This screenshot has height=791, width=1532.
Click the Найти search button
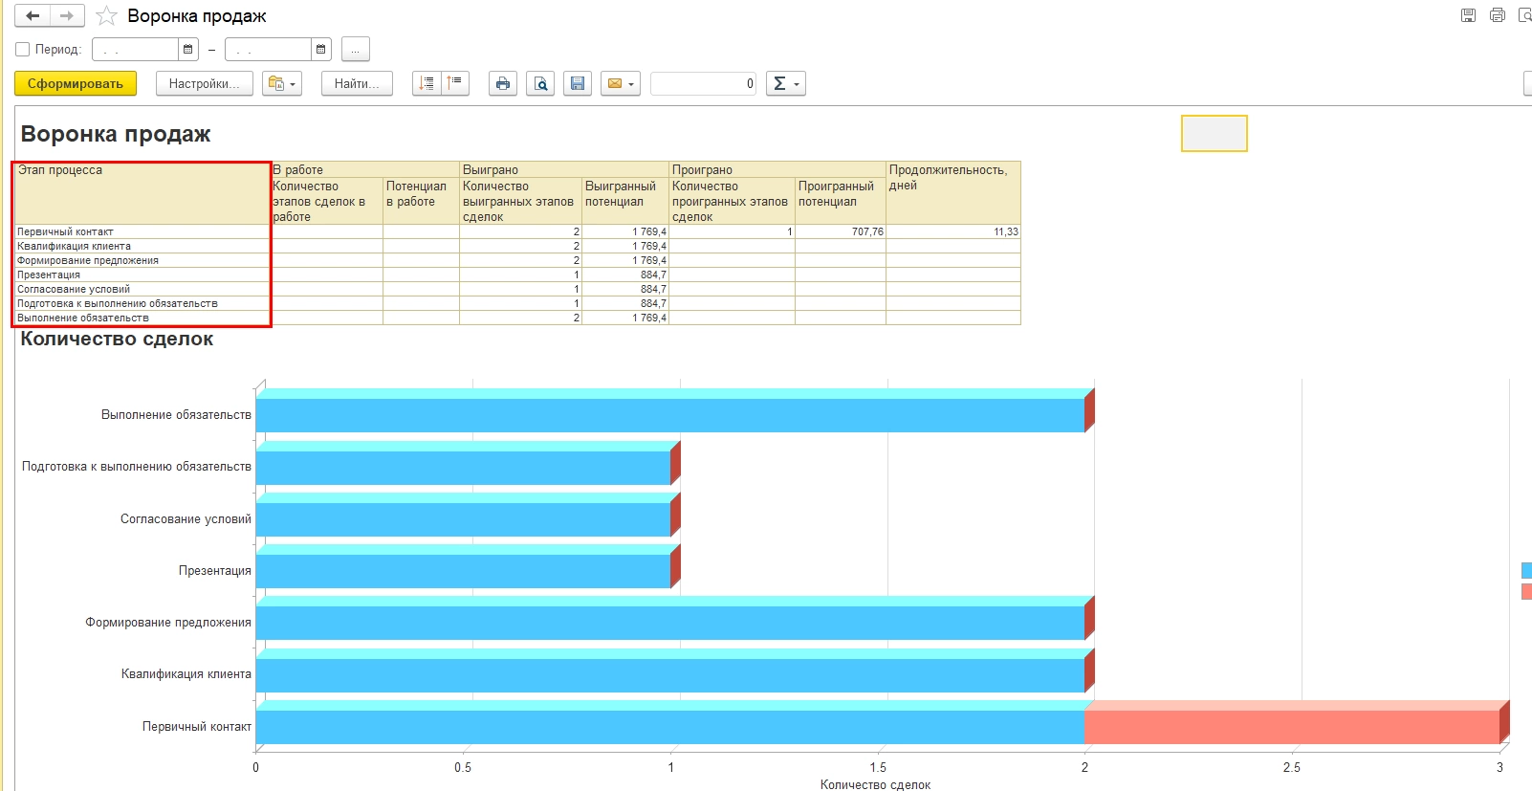(357, 84)
